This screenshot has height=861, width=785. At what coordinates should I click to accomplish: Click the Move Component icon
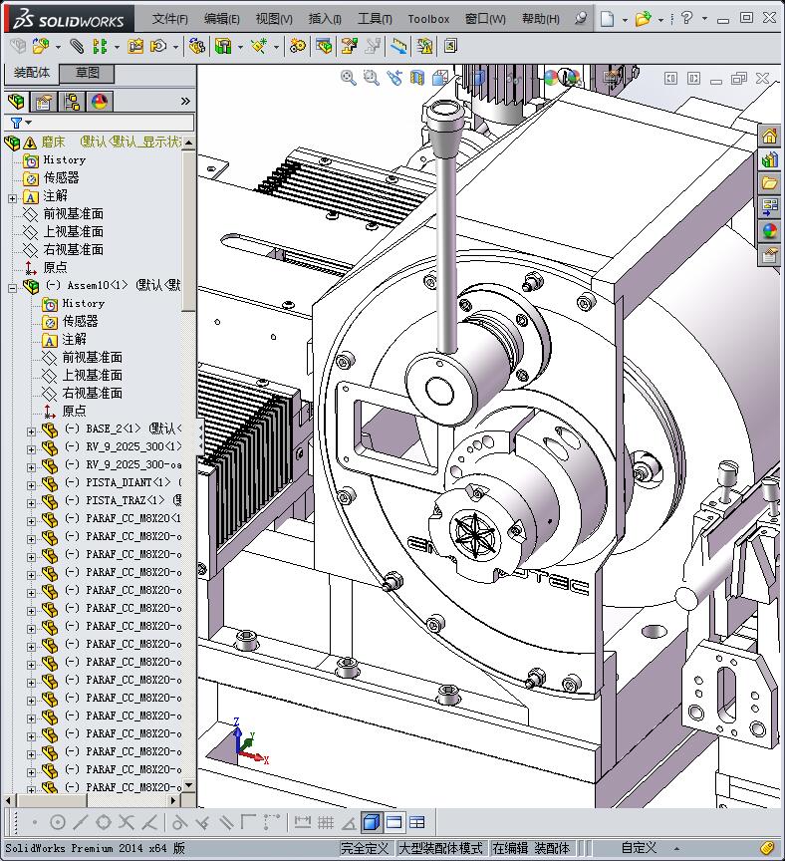point(158,46)
